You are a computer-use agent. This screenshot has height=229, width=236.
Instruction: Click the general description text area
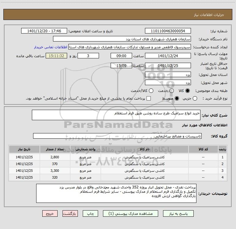coord(116,115)
